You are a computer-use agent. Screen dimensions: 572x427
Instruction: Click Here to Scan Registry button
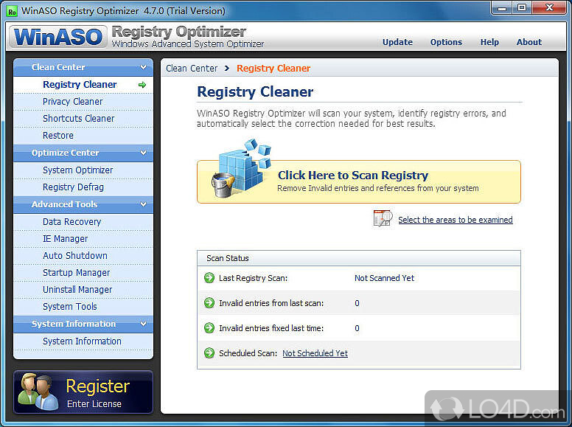pos(359,181)
